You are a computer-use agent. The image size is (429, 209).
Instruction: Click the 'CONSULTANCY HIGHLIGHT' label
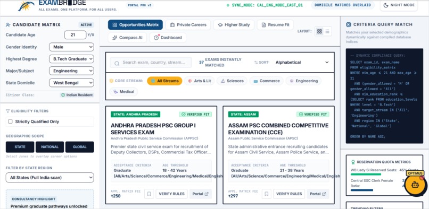[x=34, y=199]
